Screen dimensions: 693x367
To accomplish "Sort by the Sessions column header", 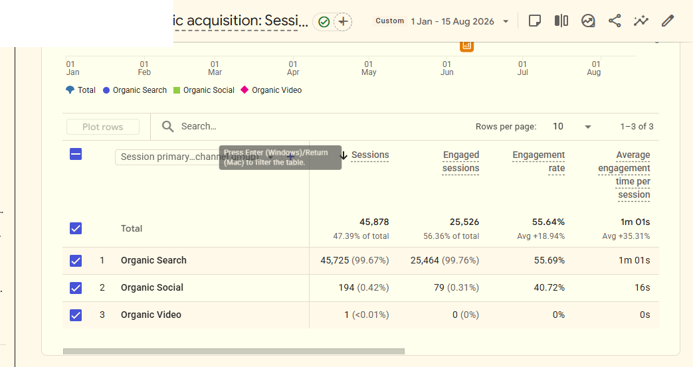I will click(x=370, y=155).
